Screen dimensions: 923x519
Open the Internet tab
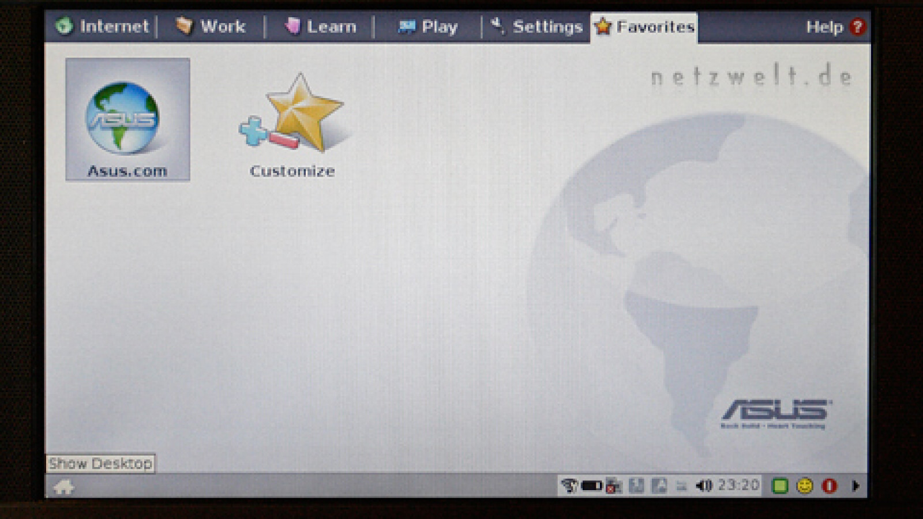tap(102, 27)
